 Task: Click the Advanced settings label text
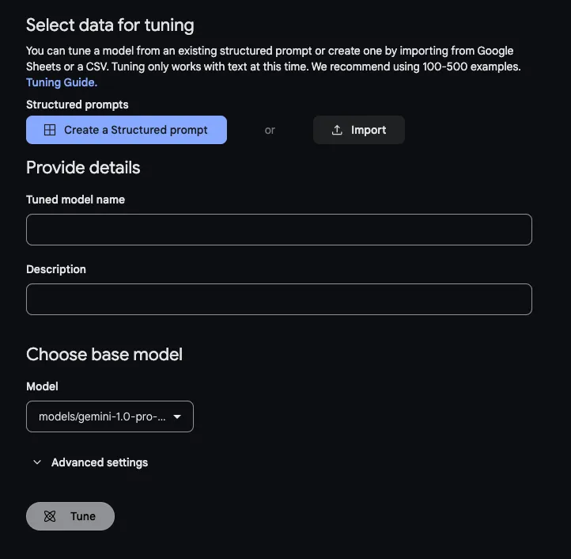click(x=100, y=462)
